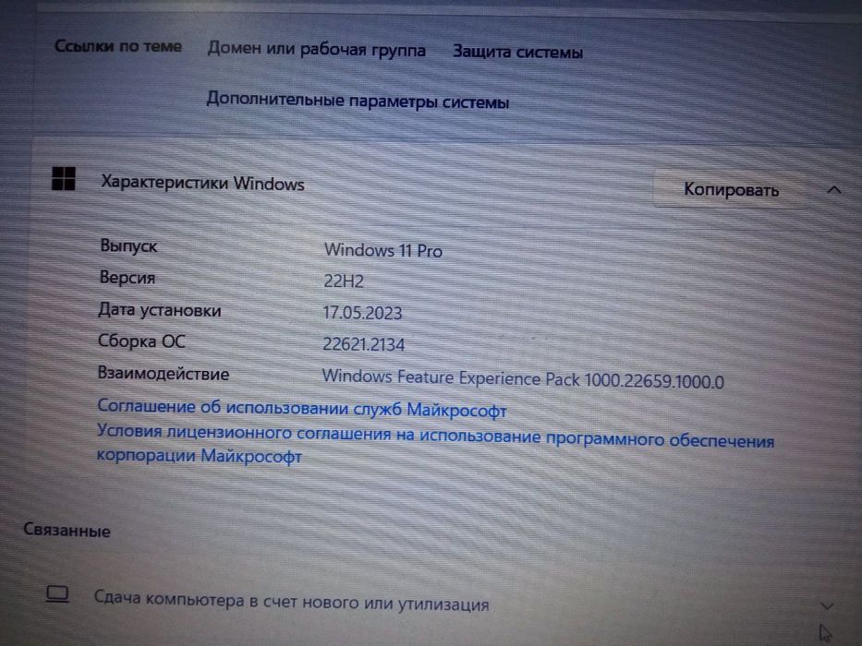Click the laptop icon beside trade-in entry
Viewport: 862px width, 646px height.
pos(57,594)
